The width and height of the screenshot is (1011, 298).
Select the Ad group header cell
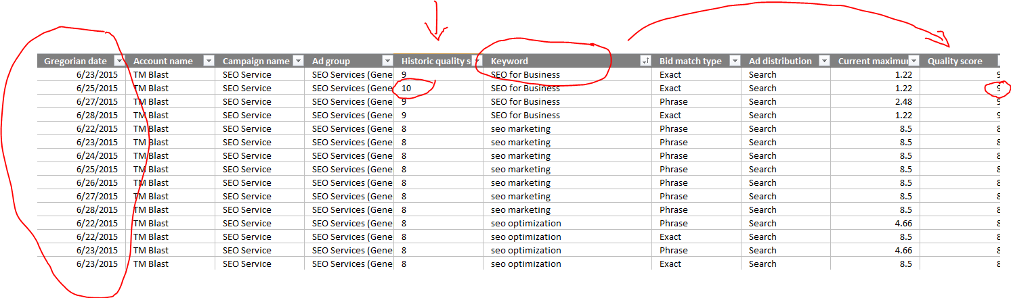point(349,61)
